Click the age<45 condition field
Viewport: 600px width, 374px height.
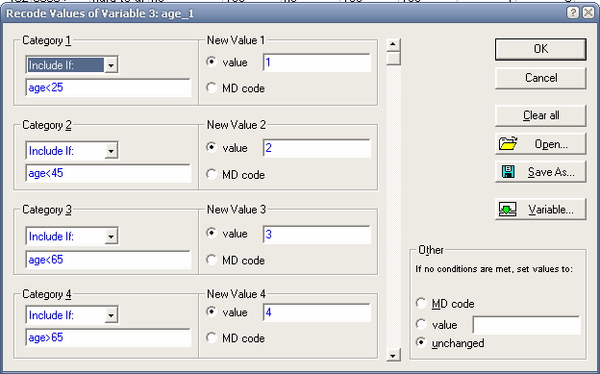coord(108,173)
